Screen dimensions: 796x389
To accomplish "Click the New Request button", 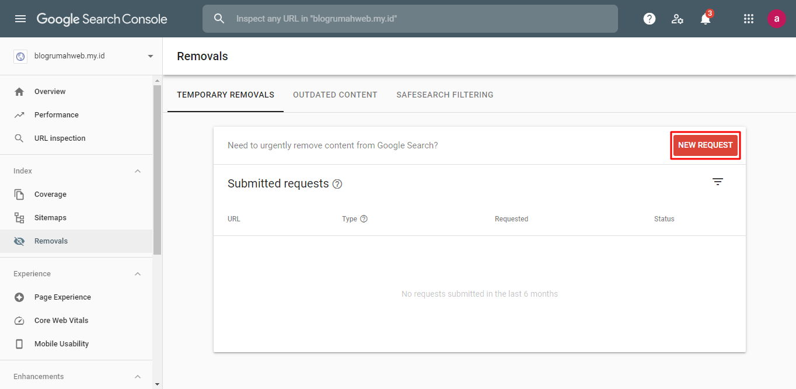I will pyautogui.click(x=706, y=145).
